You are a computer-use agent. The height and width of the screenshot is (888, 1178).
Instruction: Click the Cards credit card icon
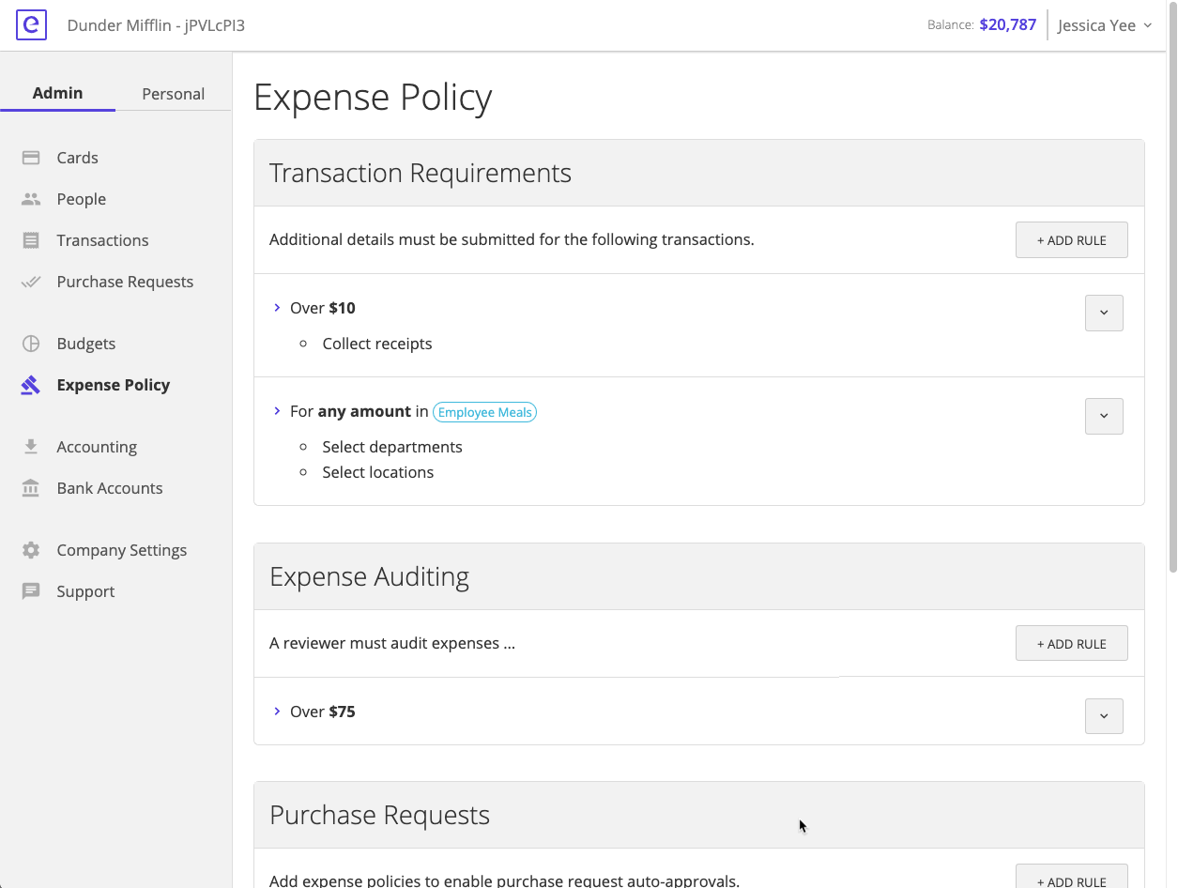tap(31, 158)
